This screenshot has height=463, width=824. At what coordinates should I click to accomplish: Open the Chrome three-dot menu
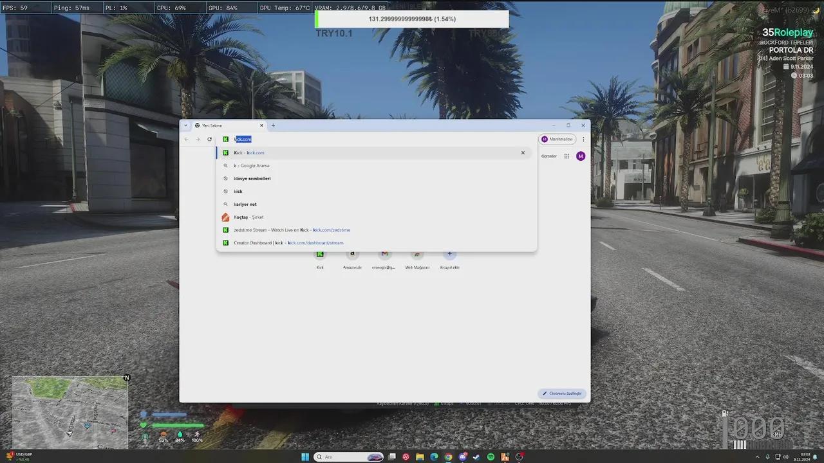[583, 139]
